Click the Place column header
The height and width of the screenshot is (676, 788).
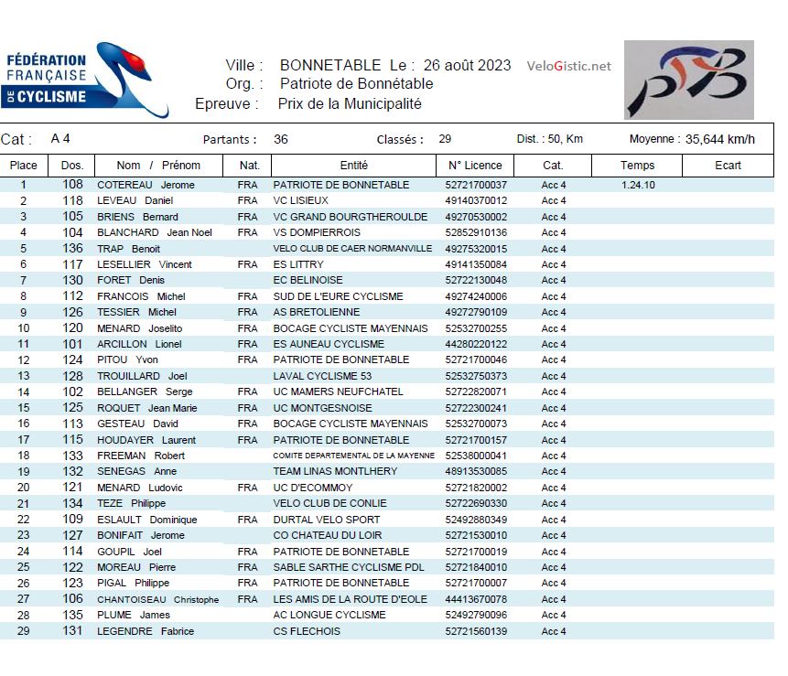24,166
